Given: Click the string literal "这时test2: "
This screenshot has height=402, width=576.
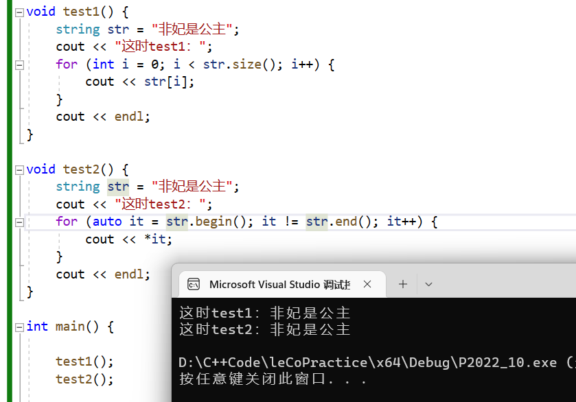Looking at the screenshot, I should pos(160,204).
